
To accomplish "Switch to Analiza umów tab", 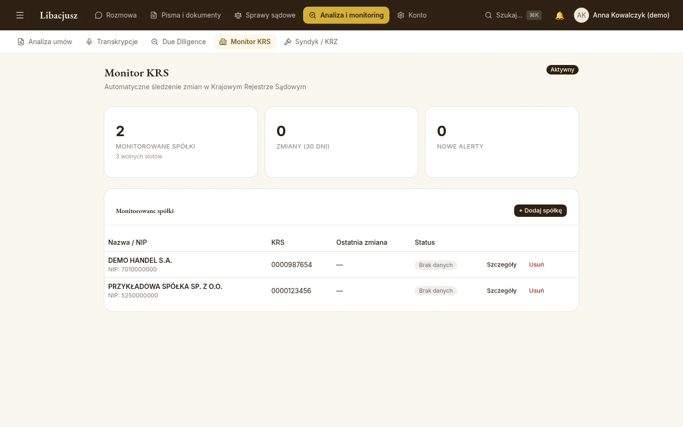I will [45, 42].
